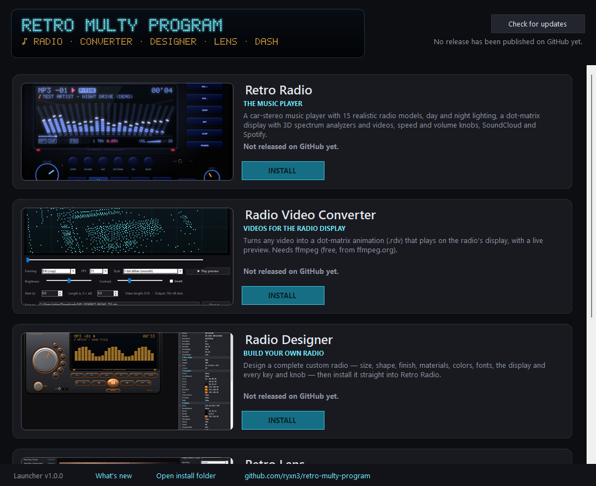Click the Radio Designer card title
The width and height of the screenshot is (596, 486).
289,340
